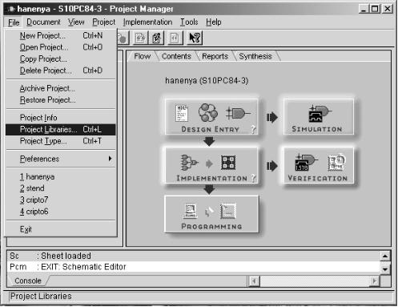
Task: Open the Tools menu
Action: [189, 22]
